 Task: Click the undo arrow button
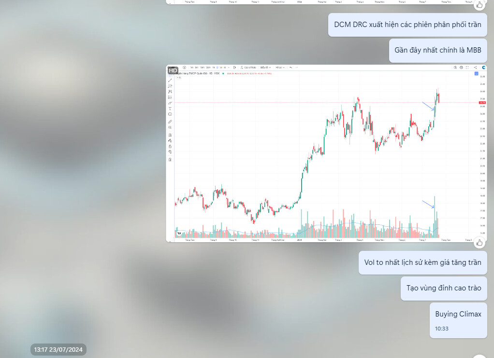tap(291, 68)
